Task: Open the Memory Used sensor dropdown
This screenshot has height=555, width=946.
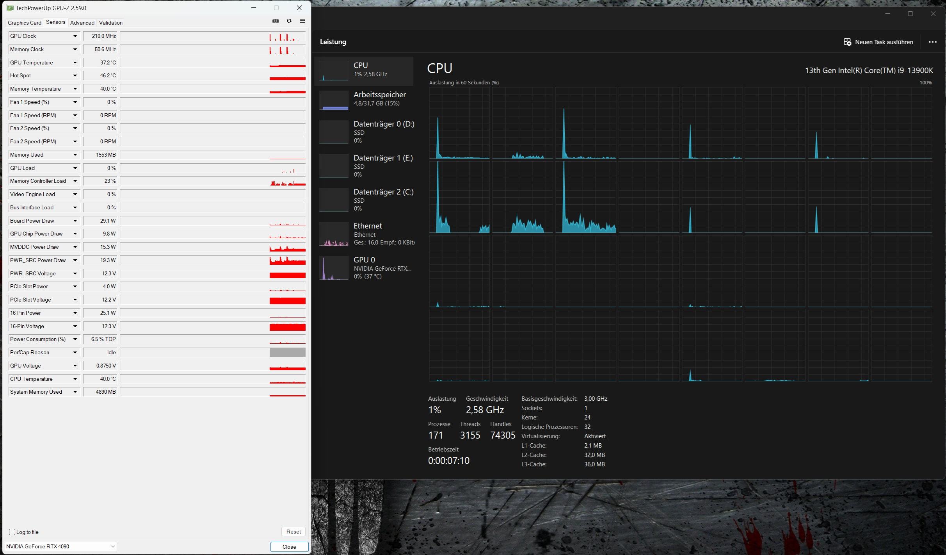Action: (75, 155)
